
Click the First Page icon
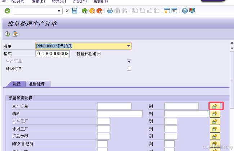point(135,11)
